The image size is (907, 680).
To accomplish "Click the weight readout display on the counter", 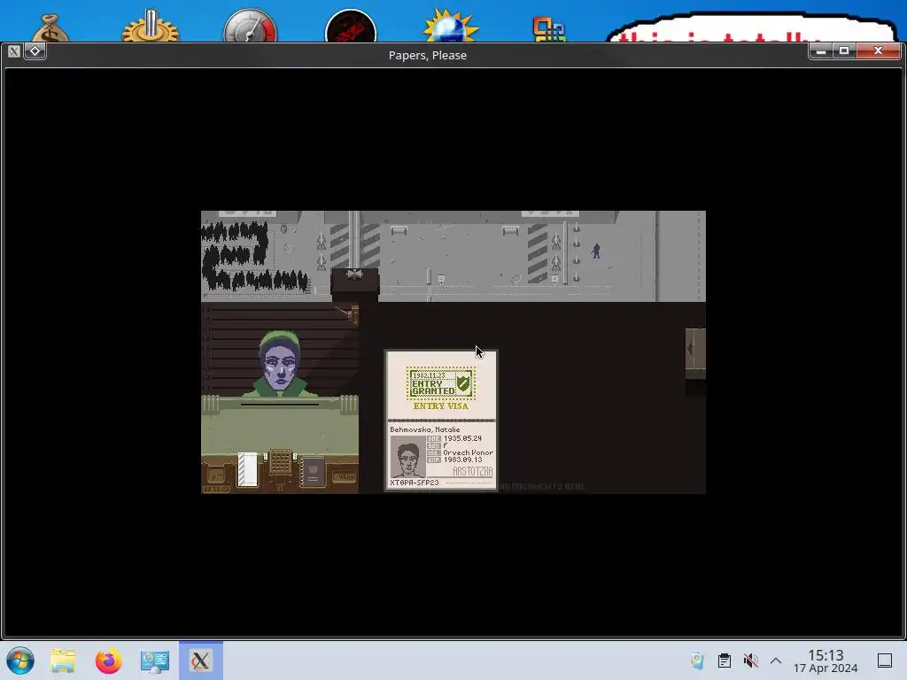I will (345, 477).
